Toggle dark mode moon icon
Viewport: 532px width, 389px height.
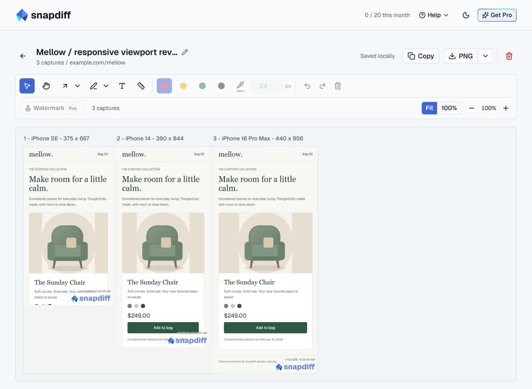[x=466, y=15]
